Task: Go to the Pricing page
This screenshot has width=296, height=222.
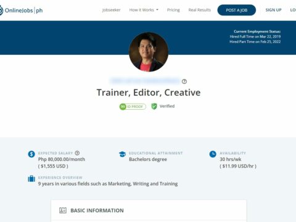Action: (173, 10)
